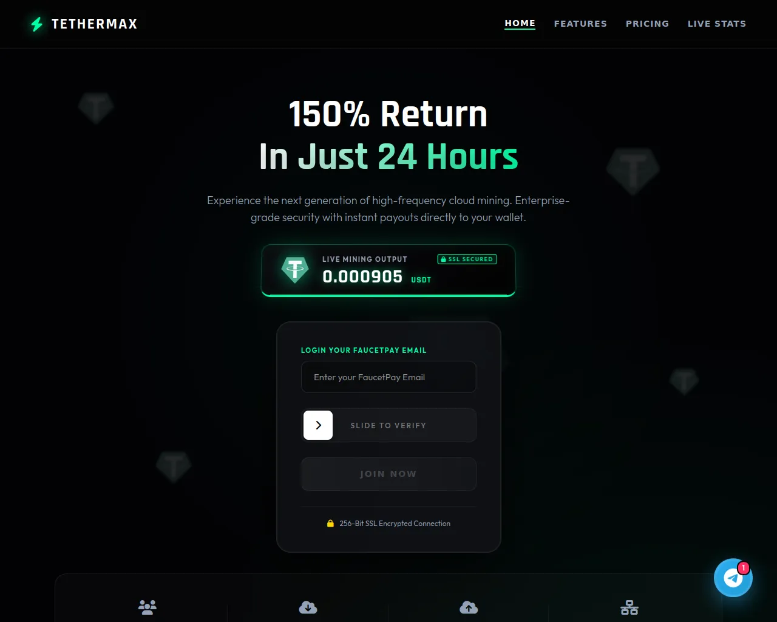Click the yellow padlock SSL encryption icon

pyautogui.click(x=330, y=523)
